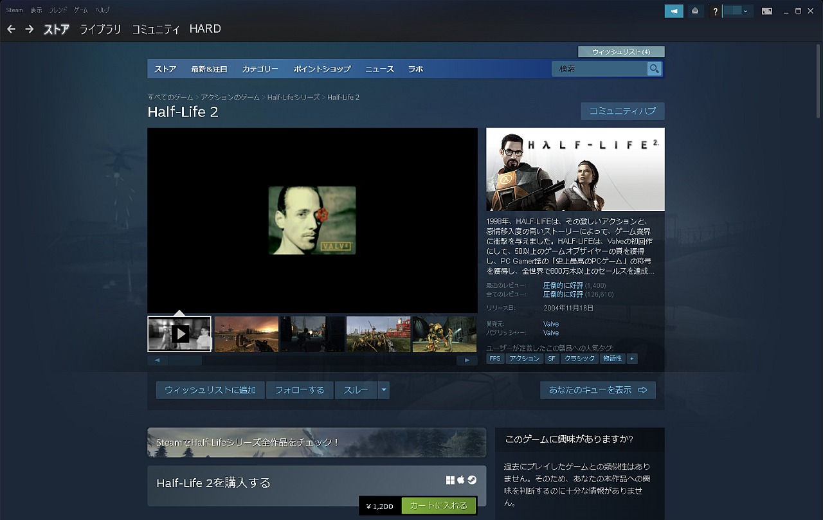Click the thumbnail strip scrollbar handle
823x520 pixels.
point(185,361)
